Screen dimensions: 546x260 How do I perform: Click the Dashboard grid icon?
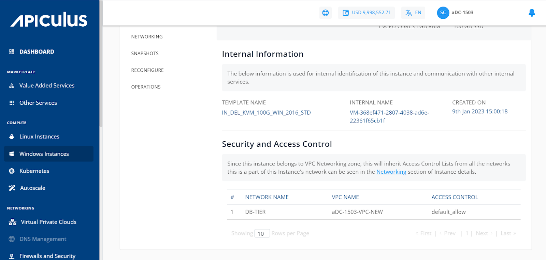click(x=12, y=52)
